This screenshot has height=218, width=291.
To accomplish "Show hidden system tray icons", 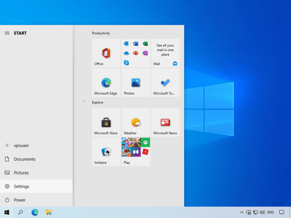I will pyautogui.click(x=242, y=212).
